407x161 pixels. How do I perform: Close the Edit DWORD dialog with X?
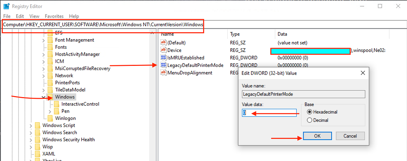point(362,73)
